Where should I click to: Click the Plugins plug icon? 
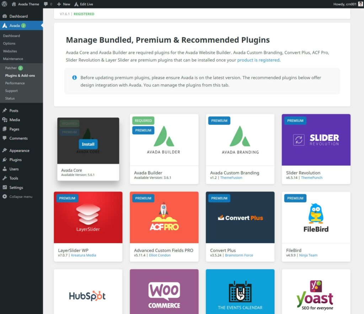pyautogui.click(x=5, y=160)
